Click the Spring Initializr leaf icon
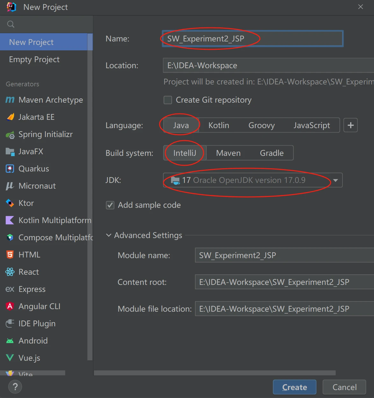The width and height of the screenshot is (374, 398). tap(10, 134)
